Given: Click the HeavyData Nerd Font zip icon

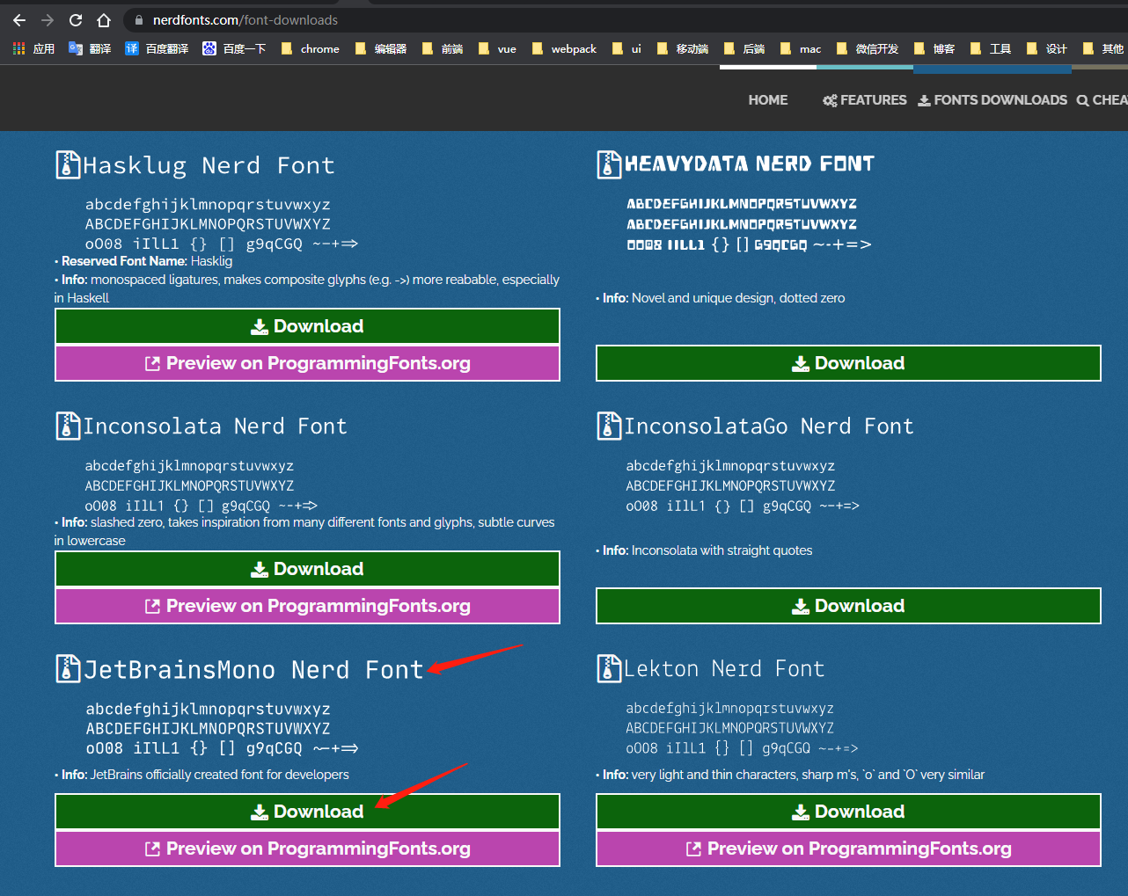Looking at the screenshot, I should pyautogui.click(x=609, y=164).
